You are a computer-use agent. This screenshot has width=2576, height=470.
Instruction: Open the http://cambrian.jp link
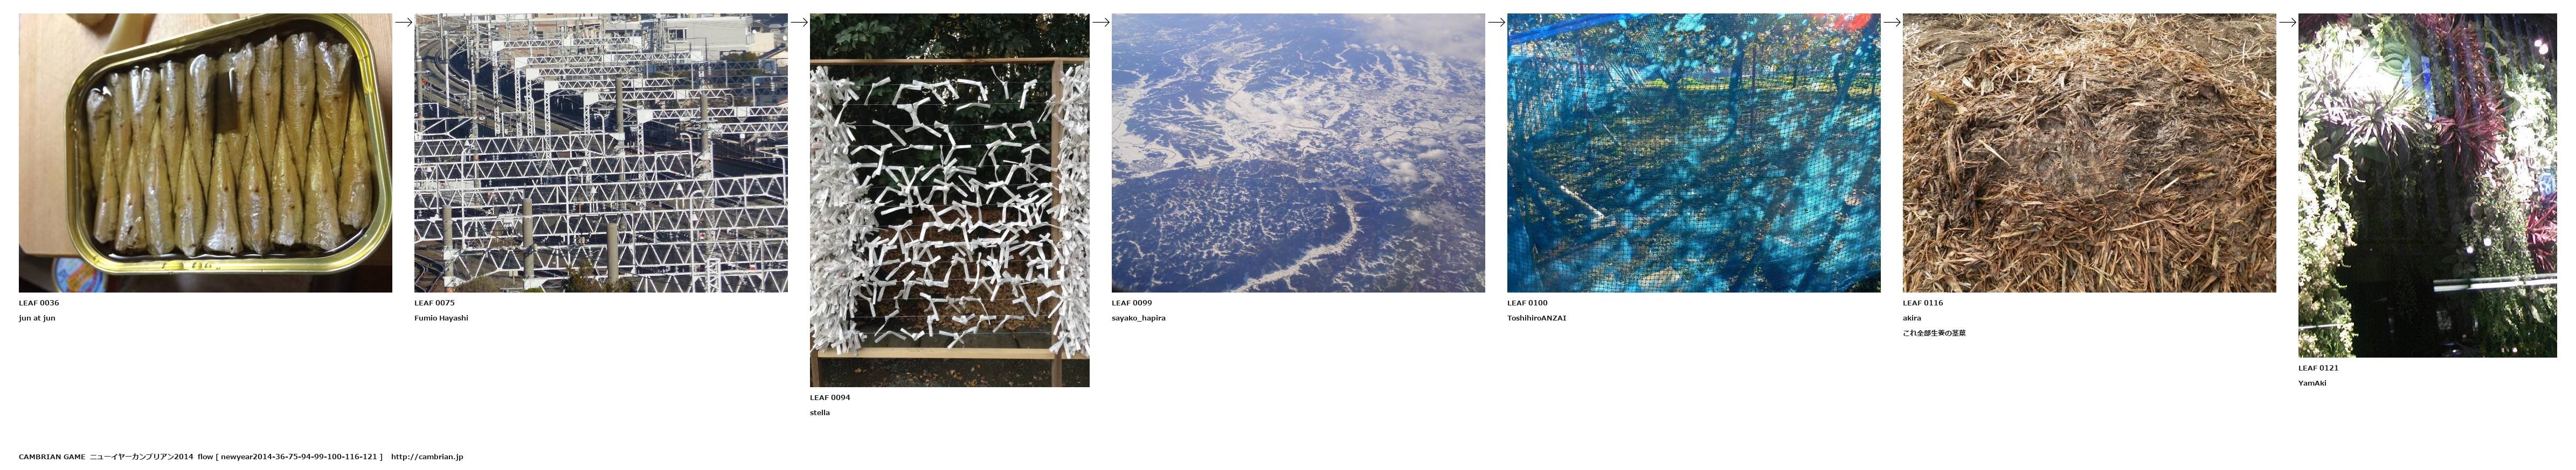(427, 457)
